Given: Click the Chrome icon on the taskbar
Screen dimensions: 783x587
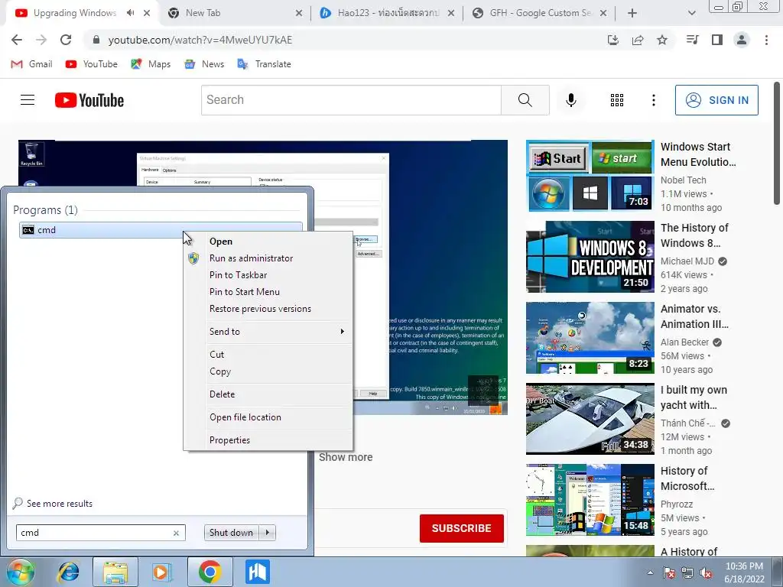Looking at the screenshot, I should coord(210,572).
